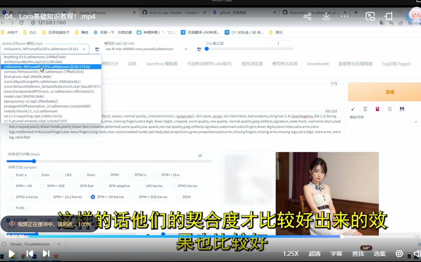
Task: Open the template style dropdown
Action: 383,122
